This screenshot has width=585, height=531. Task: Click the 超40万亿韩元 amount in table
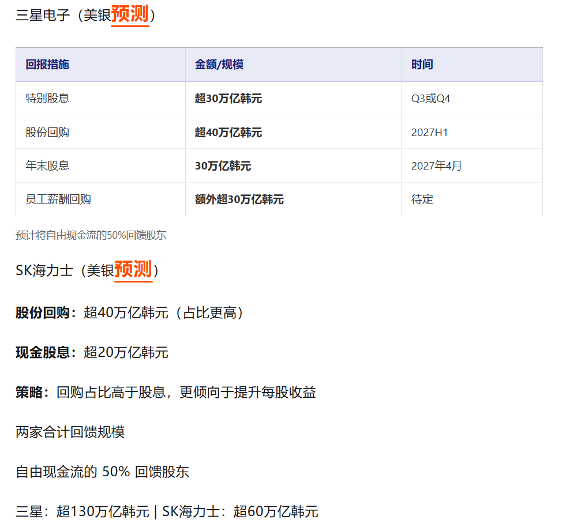tap(228, 133)
